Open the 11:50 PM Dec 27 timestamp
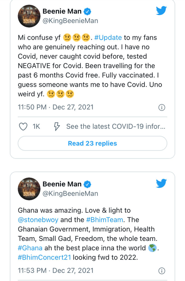 tap(55, 107)
